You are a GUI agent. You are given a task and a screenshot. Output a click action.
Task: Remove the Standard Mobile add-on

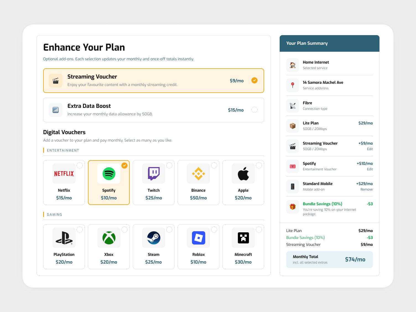point(367,189)
